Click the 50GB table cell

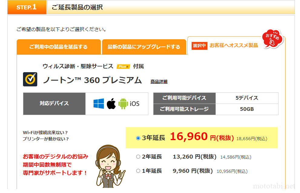click(x=247, y=109)
